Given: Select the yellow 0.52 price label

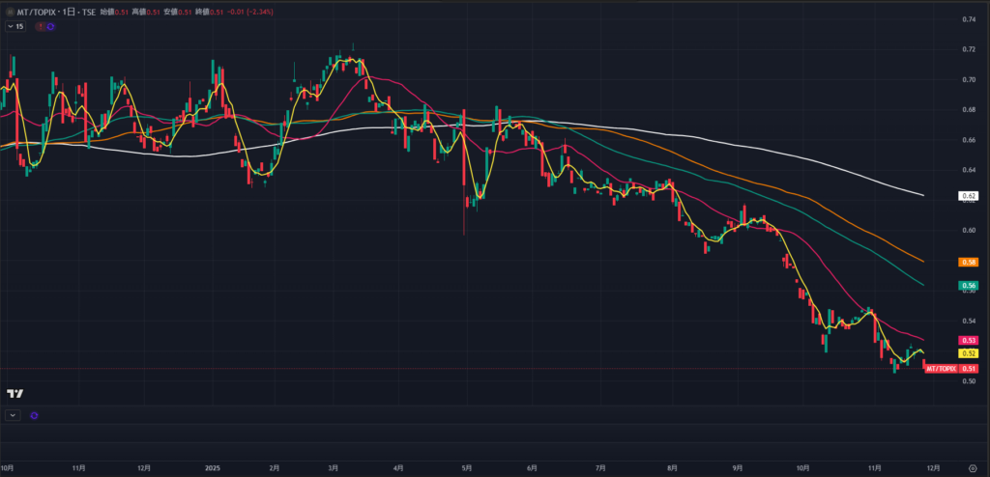Looking at the screenshot, I should coord(968,354).
